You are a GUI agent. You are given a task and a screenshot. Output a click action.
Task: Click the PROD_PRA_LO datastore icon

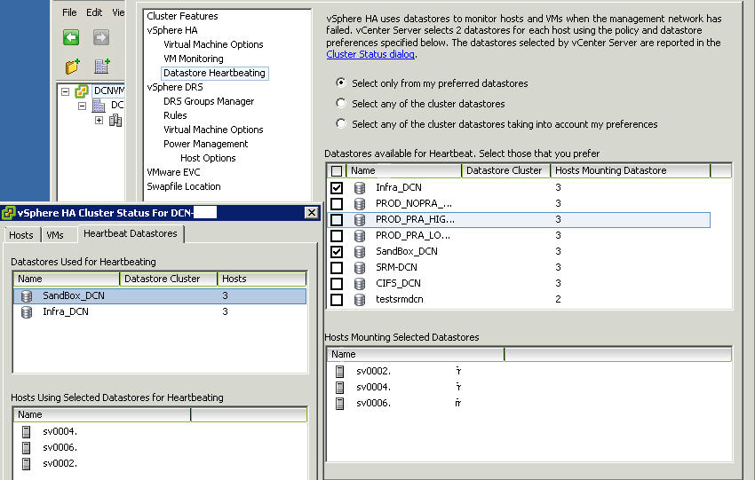(x=360, y=236)
